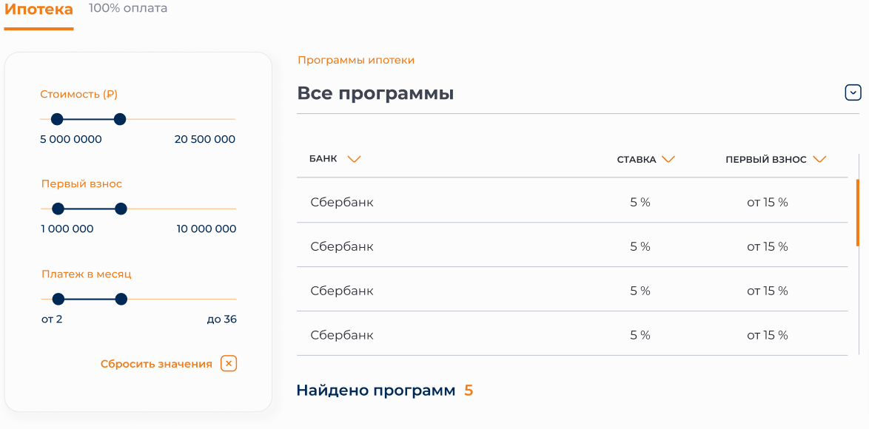
Task: Click the СТАВКА column header
Action: (x=637, y=160)
